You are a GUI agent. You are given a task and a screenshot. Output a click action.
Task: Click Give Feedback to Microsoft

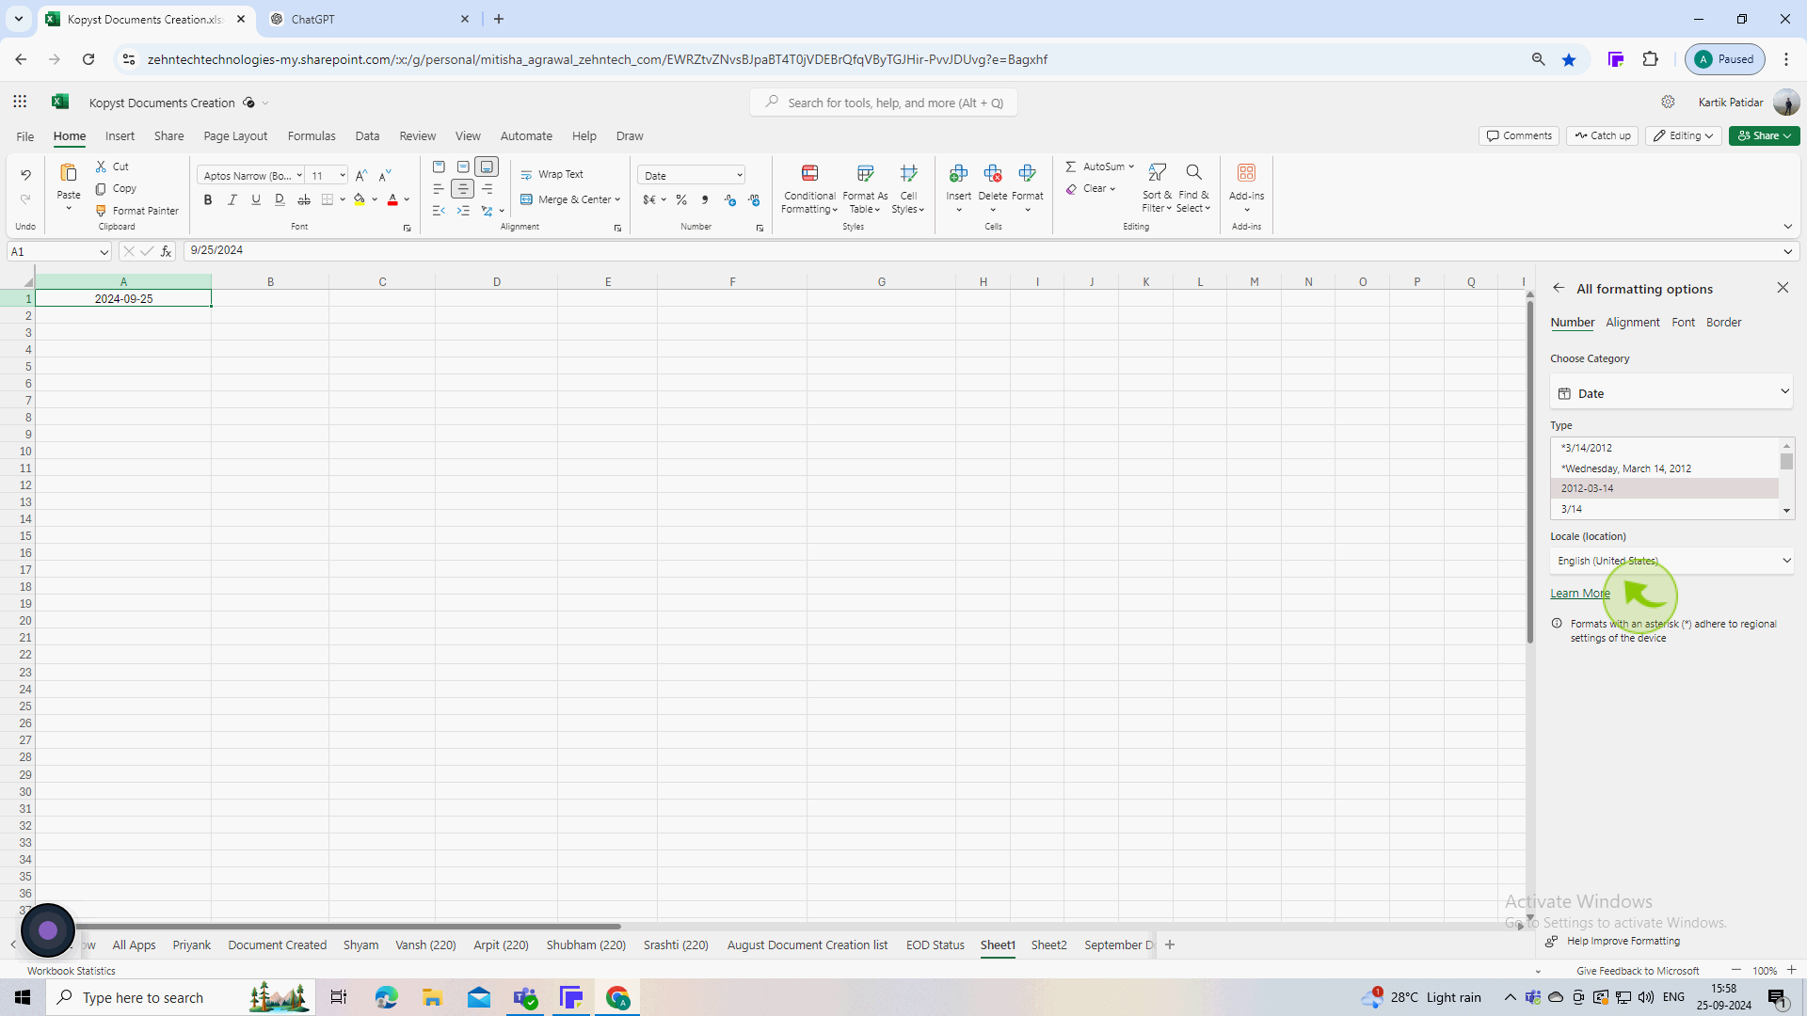point(1638,971)
